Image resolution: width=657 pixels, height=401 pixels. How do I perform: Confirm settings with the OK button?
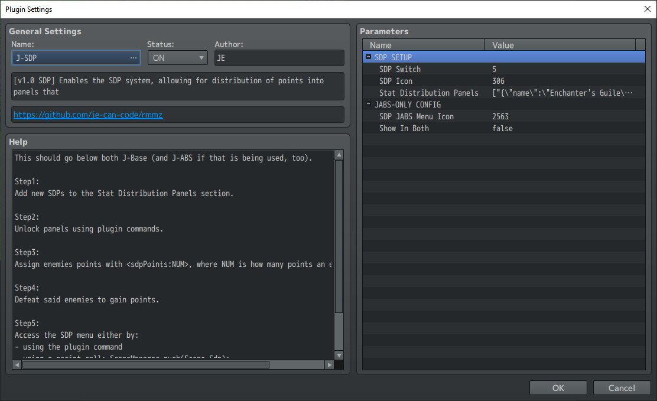(x=558, y=388)
